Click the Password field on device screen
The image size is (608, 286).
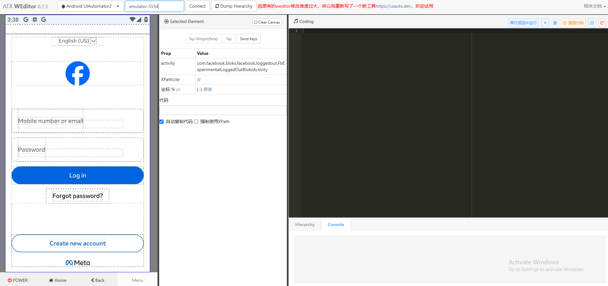[x=78, y=150]
